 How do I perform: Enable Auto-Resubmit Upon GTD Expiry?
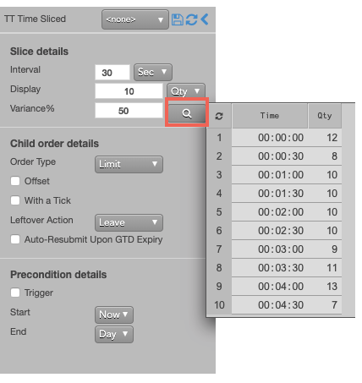[15, 239]
